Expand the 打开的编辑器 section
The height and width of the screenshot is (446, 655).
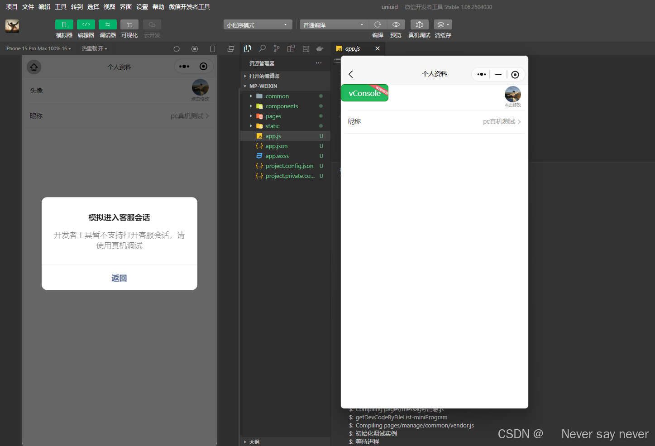tap(286, 76)
